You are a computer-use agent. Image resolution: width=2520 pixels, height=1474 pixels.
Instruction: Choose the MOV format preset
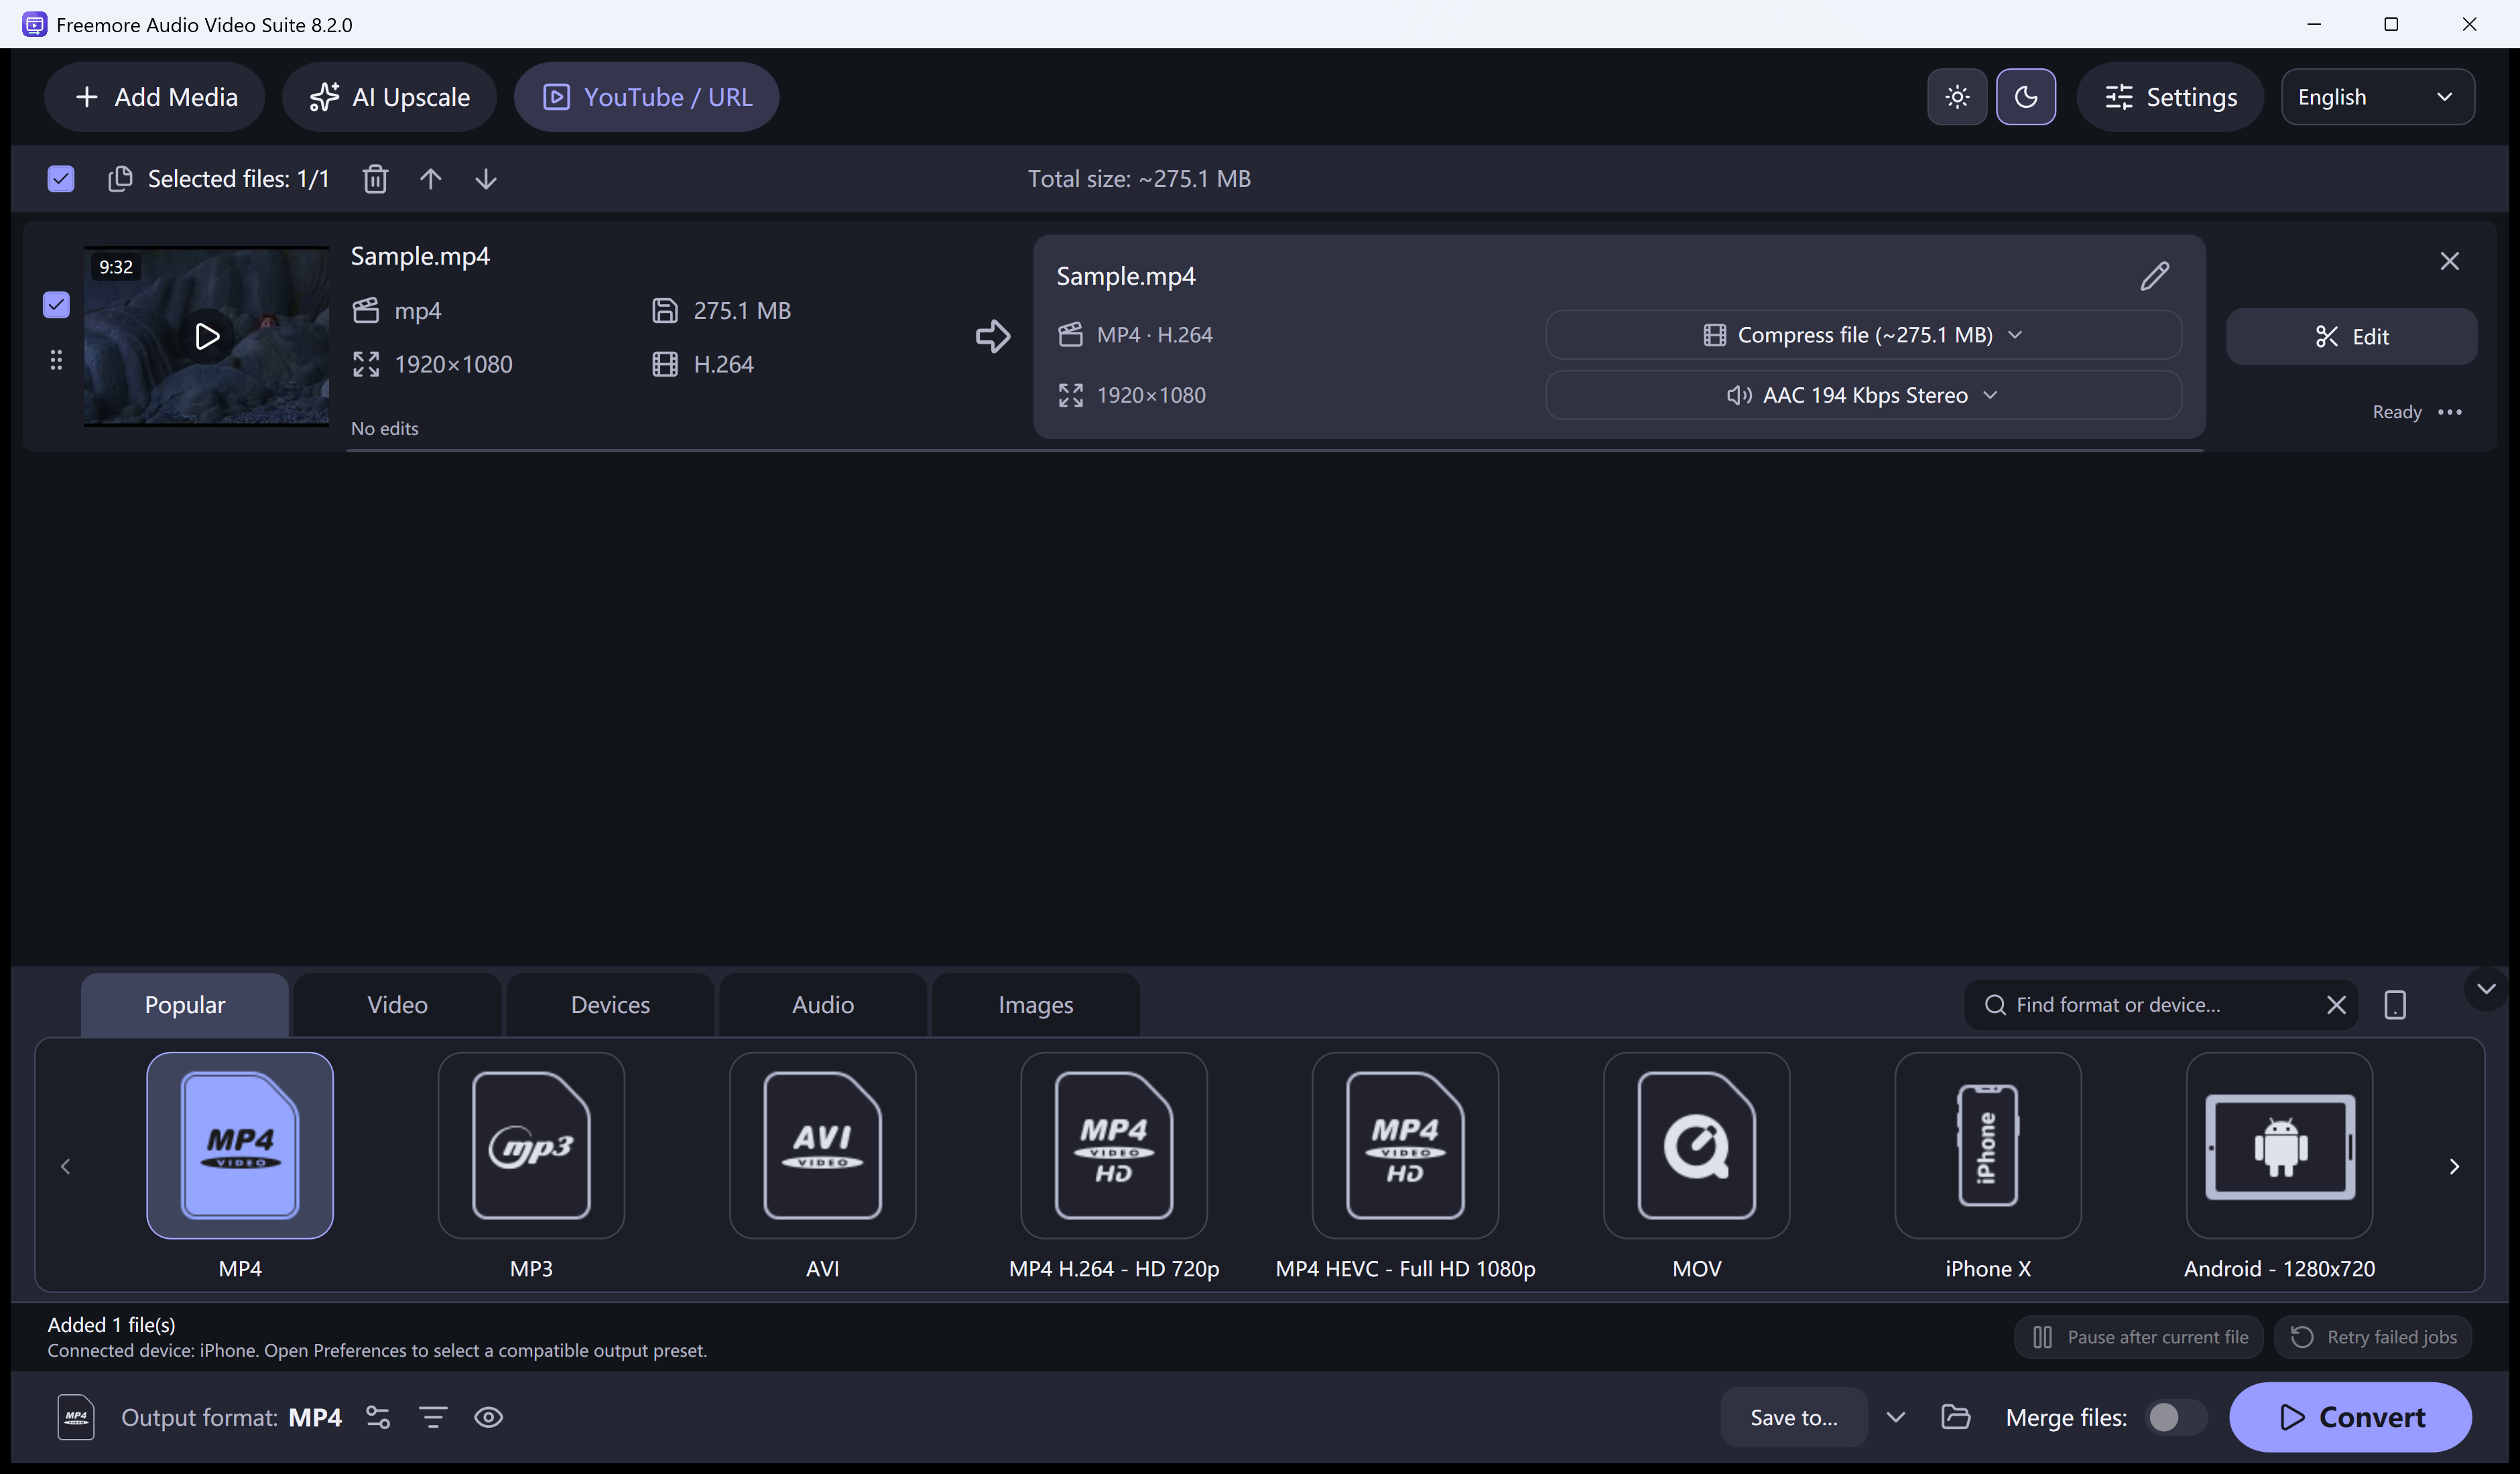click(x=1697, y=1145)
